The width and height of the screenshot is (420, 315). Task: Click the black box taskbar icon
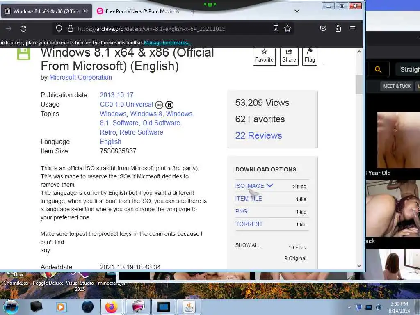[x=36, y=307]
